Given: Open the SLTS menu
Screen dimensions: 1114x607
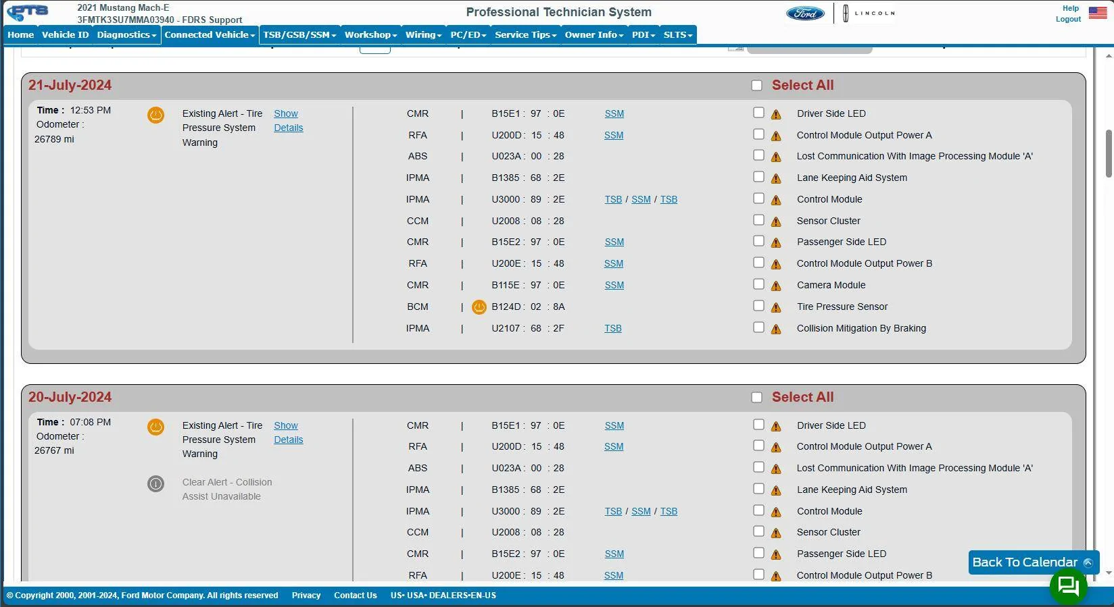Looking at the screenshot, I should click(678, 35).
